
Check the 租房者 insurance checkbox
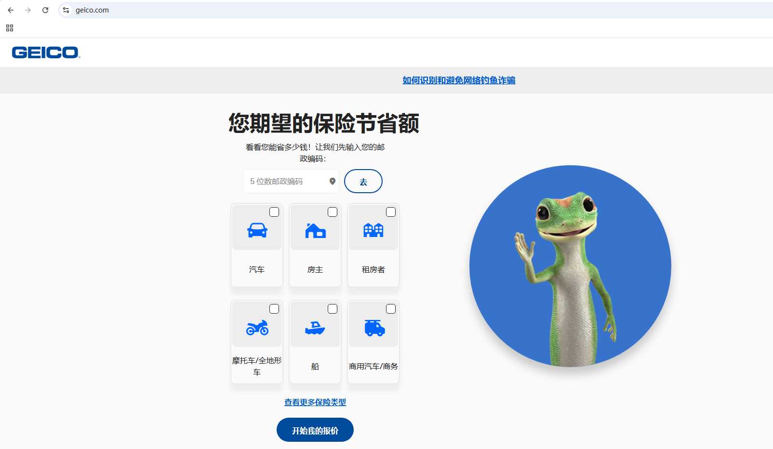391,212
